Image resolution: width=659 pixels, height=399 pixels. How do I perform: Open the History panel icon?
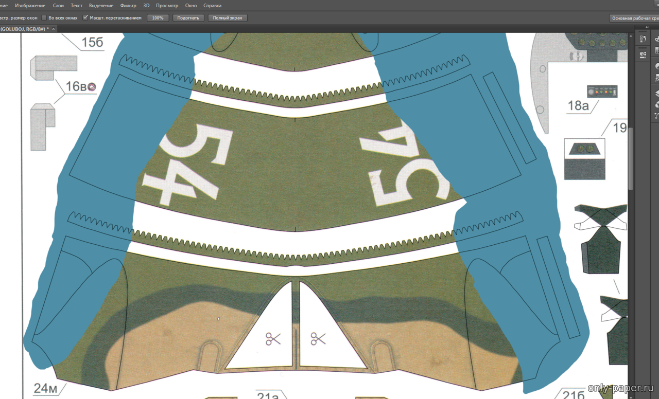[643, 39]
